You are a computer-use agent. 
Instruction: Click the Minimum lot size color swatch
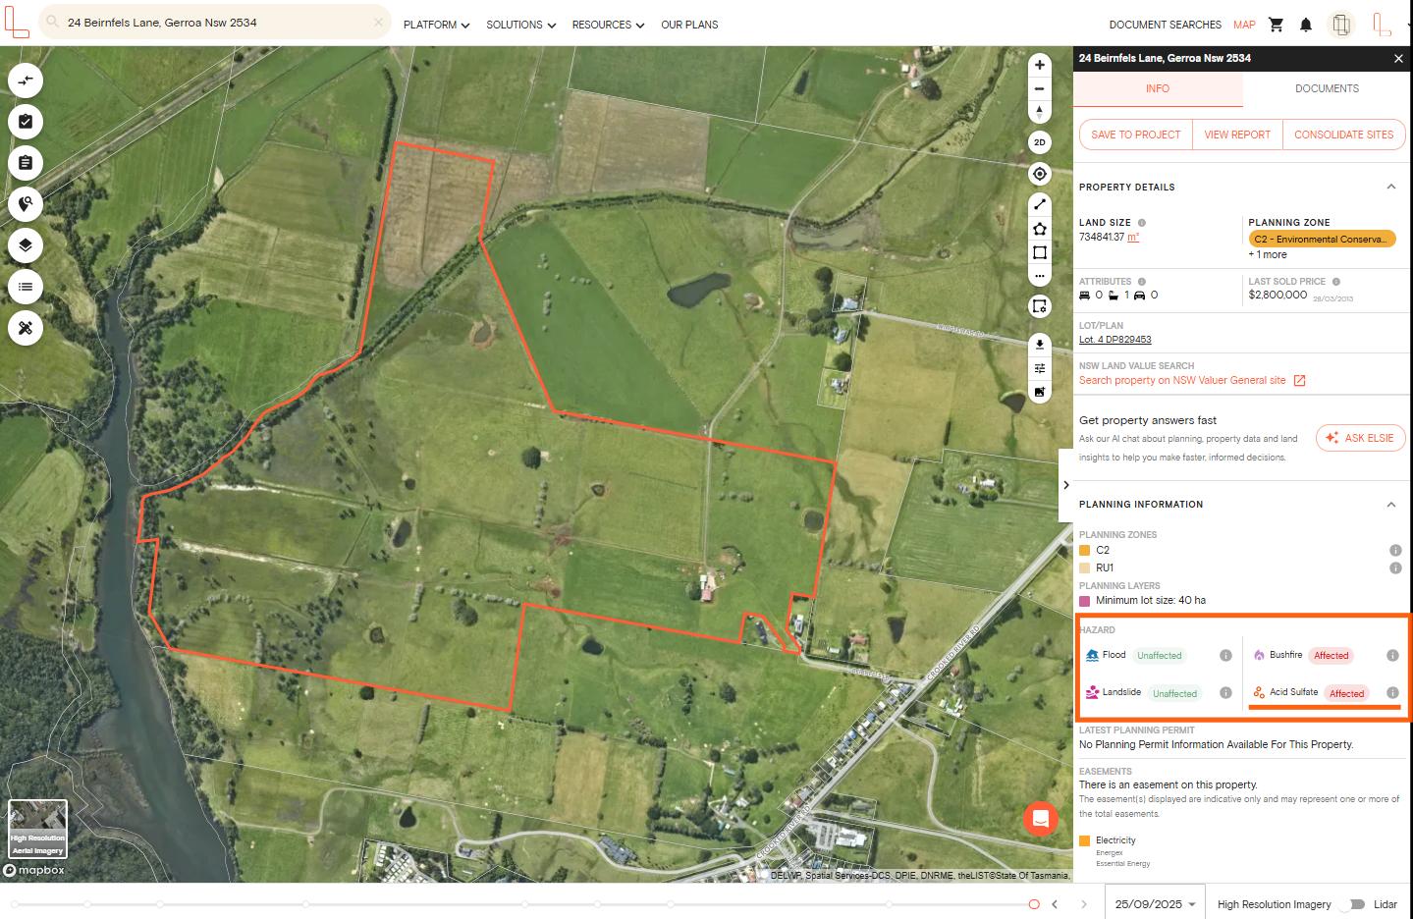coord(1085,601)
